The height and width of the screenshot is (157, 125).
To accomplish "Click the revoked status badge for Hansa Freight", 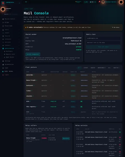I will 44,138.
